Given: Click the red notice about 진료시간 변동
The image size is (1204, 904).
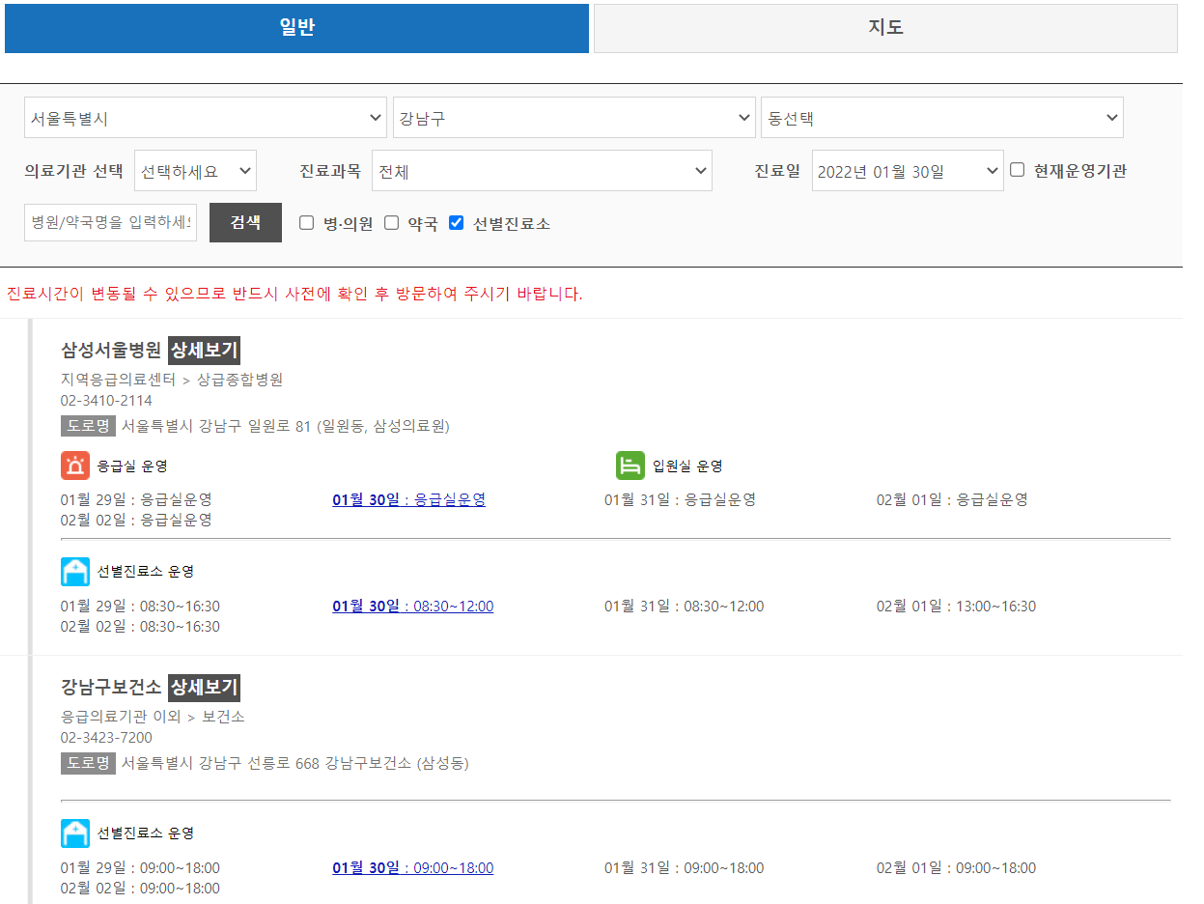Looking at the screenshot, I should pos(294,294).
